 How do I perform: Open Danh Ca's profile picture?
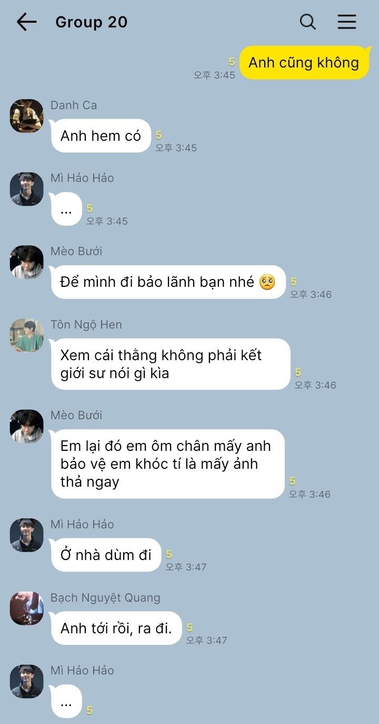pos(26,116)
